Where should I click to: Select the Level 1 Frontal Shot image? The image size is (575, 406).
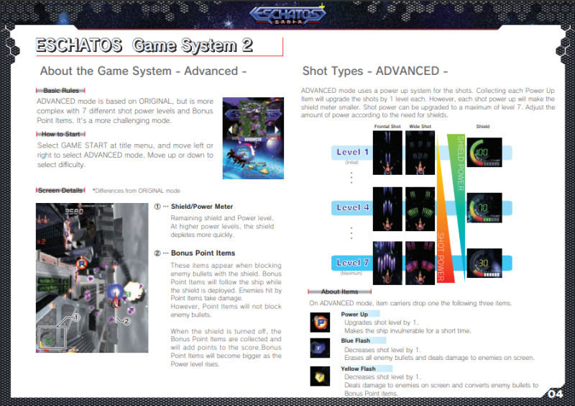pos(387,153)
